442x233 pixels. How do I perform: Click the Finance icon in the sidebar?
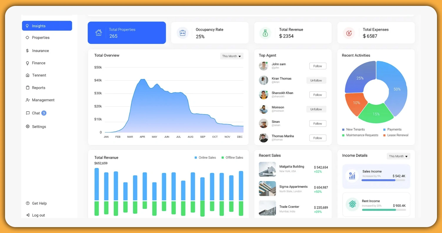pos(27,63)
